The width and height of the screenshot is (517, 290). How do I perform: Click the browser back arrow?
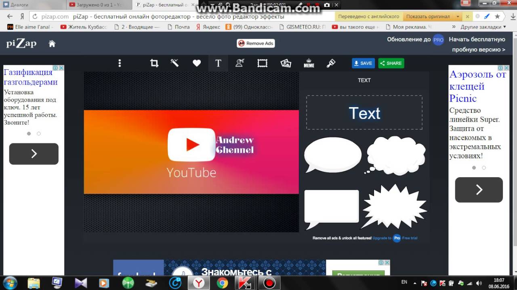click(10, 17)
